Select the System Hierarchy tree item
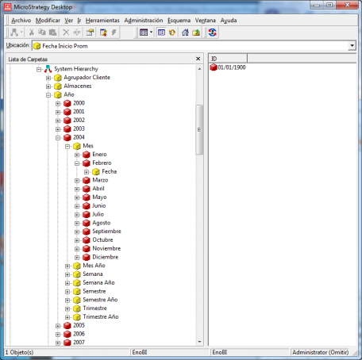Screen dimensions: 362x360 pos(76,69)
